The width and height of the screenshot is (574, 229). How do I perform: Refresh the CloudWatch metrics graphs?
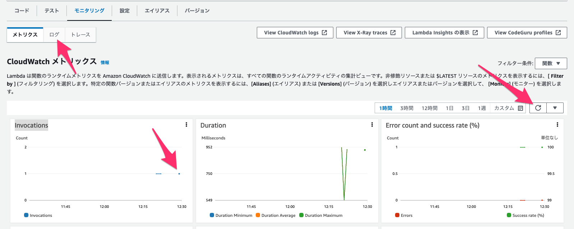(538, 108)
